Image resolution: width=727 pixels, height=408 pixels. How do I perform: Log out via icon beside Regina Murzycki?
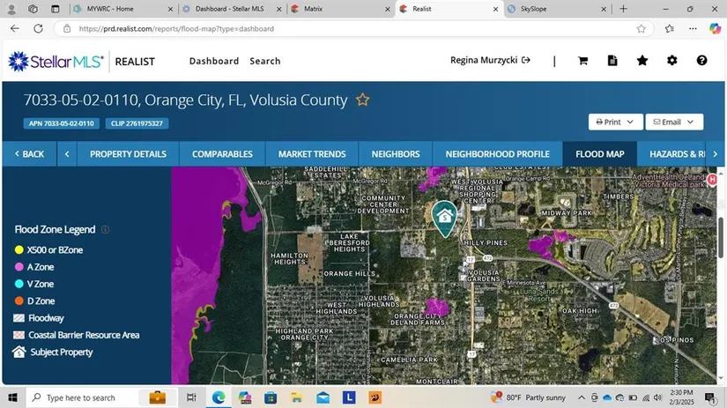pyautogui.click(x=526, y=61)
